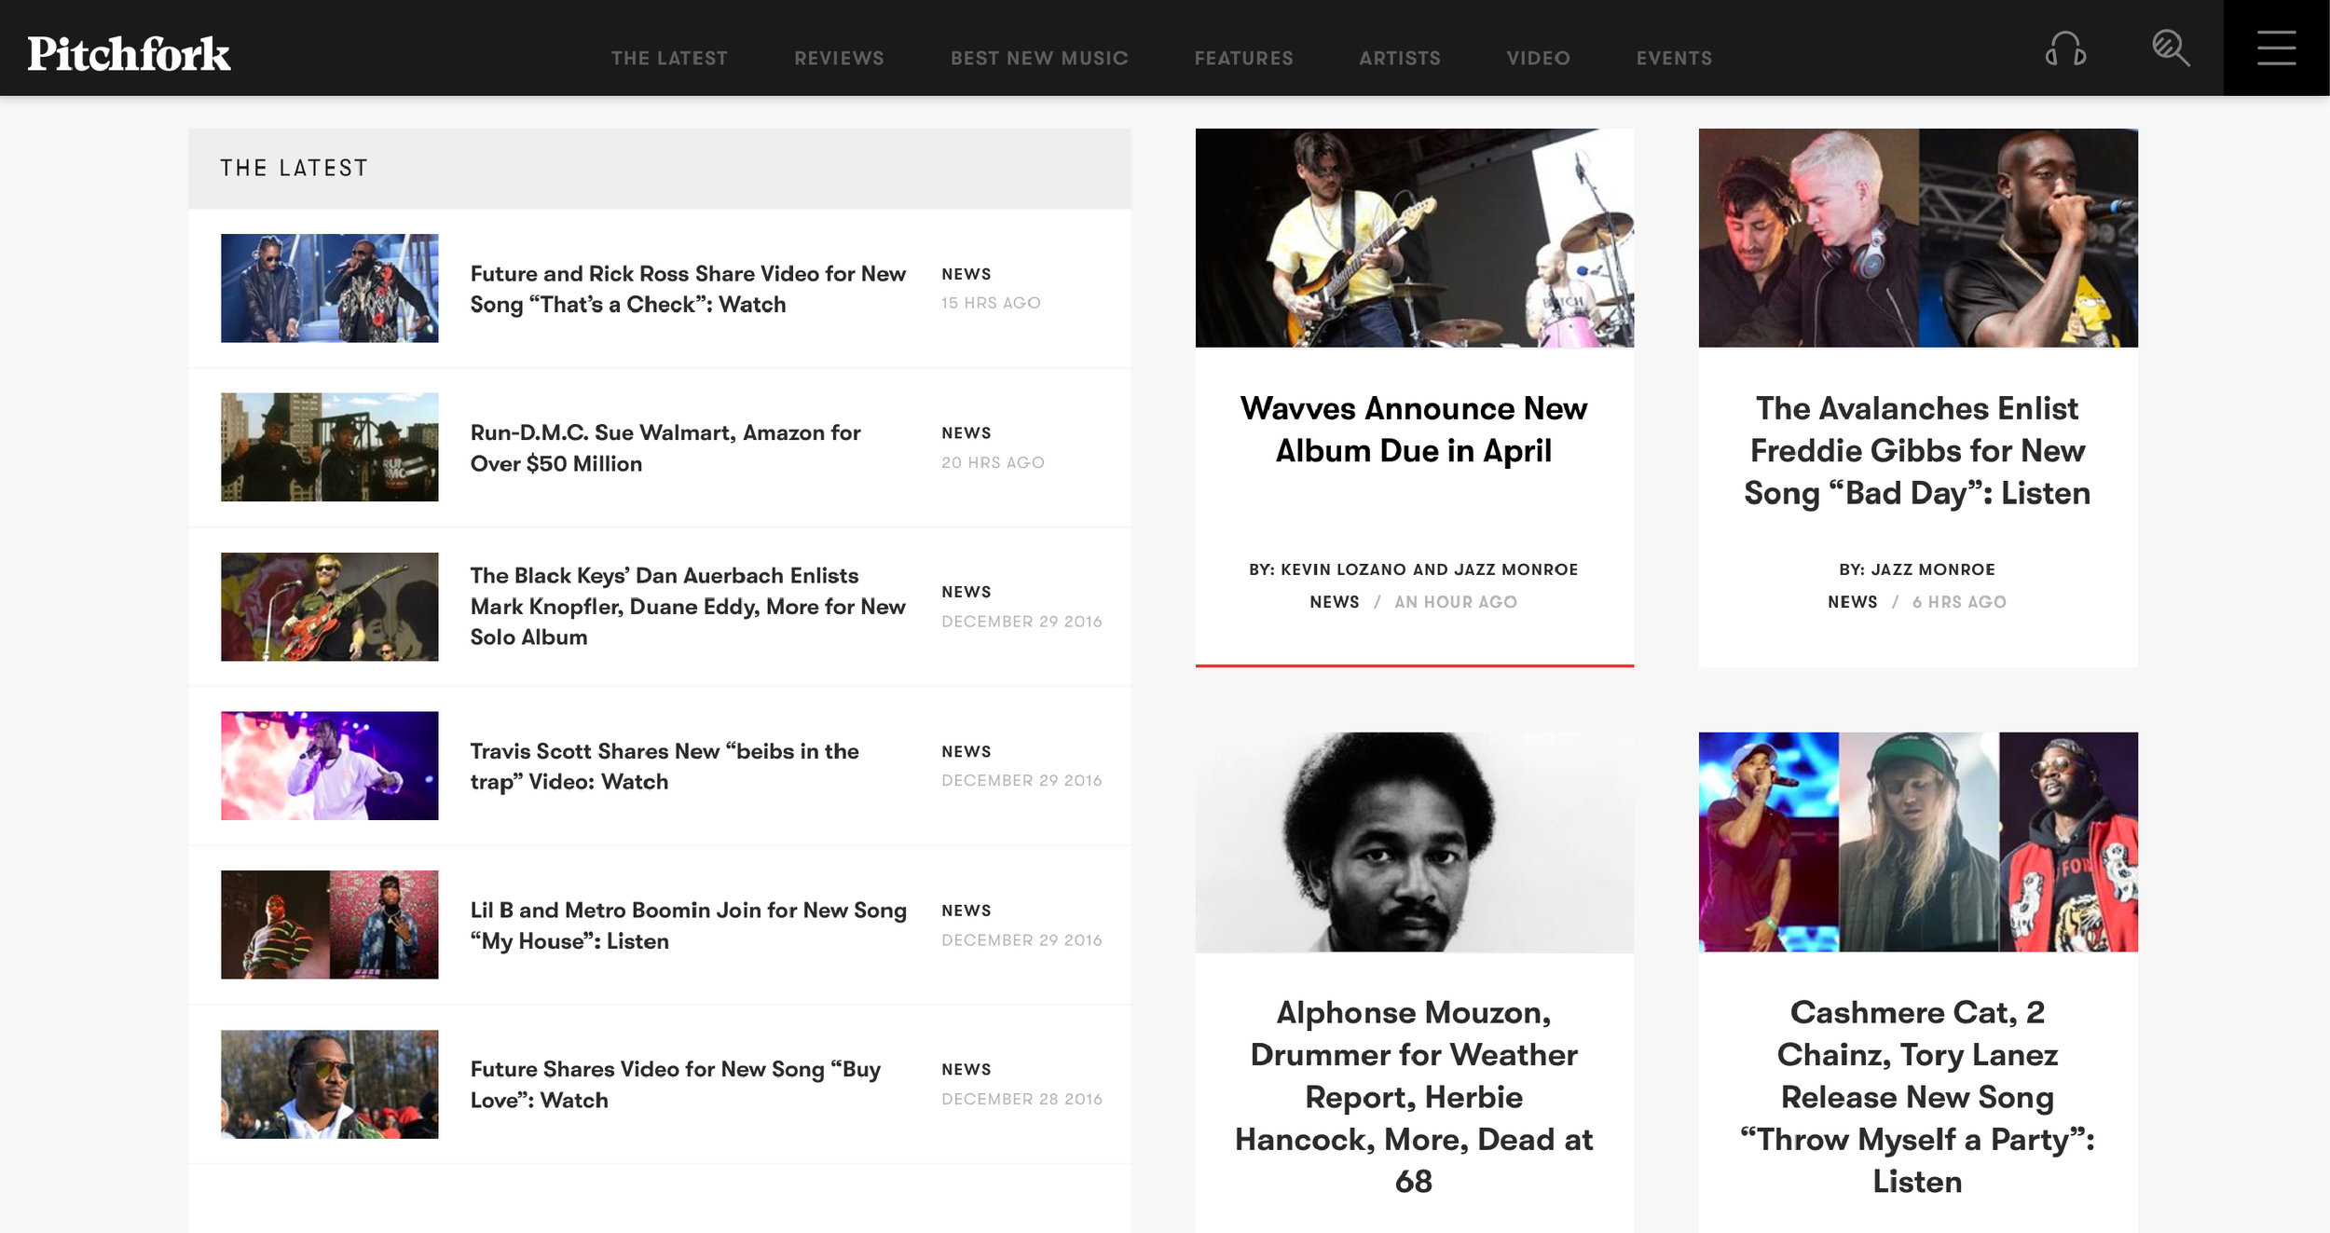The image size is (2330, 1233).
Task: Click the '20 HRS AGO' timestamp
Action: click(x=993, y=463)
